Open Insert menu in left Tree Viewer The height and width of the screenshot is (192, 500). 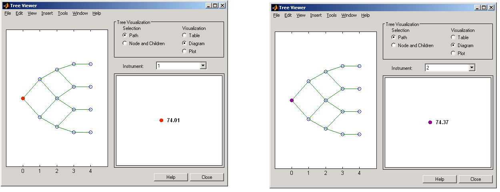[x=47, y=13]
